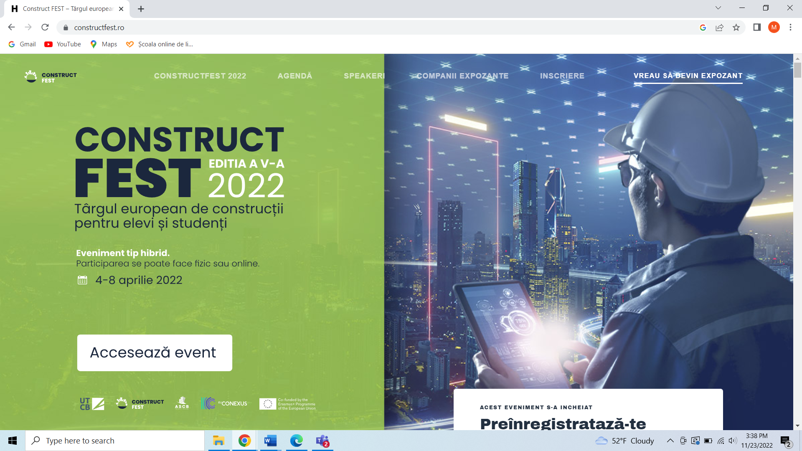Viewport: 802px width, 451px height.
Task: Open Chrome from the taskbar
Action: point(244,441)
